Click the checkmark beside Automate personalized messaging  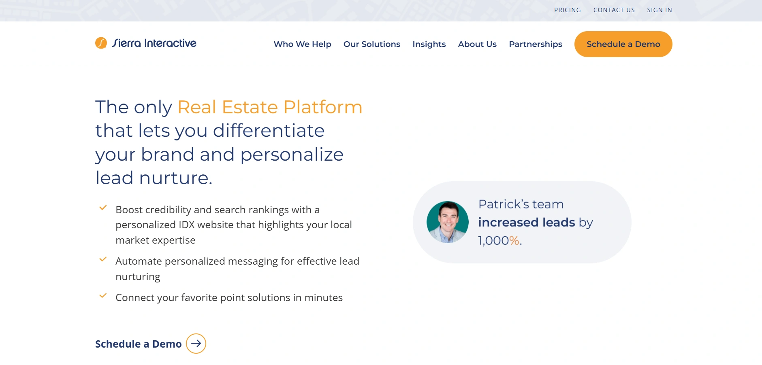pyautogui.click(x=103, y=259)
